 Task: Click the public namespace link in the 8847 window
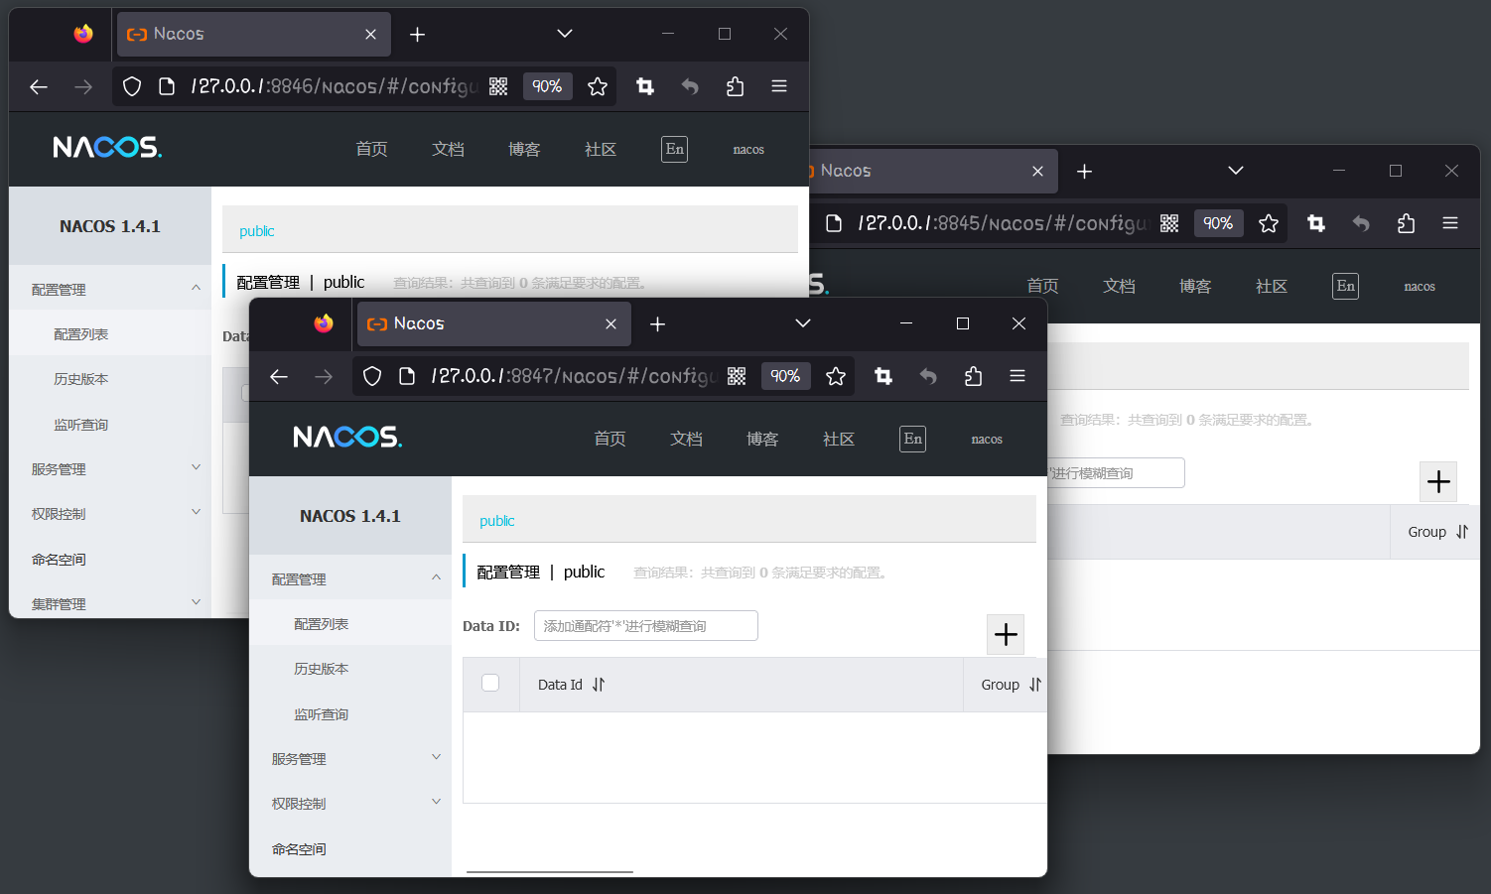[496, 521]
